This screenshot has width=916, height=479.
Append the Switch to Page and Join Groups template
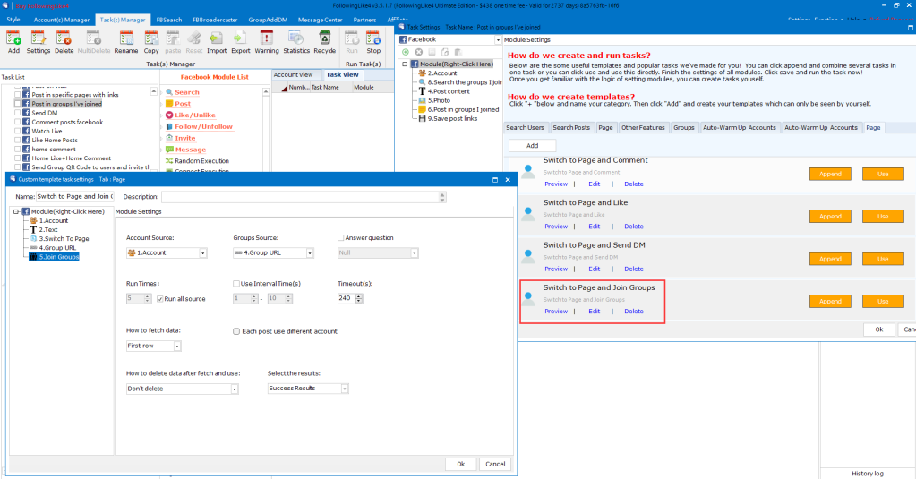click(830, 302)
